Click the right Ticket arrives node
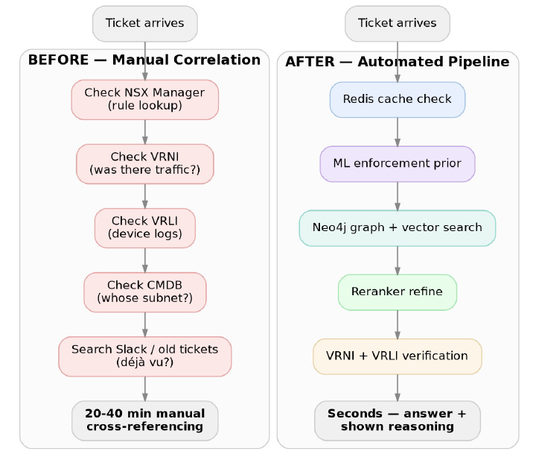The width and height of the screenshot is (533, 460). pyautogui.click(x=398, y=24)
